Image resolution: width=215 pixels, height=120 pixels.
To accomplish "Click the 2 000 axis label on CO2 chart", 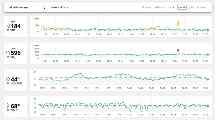I will 36,46.
